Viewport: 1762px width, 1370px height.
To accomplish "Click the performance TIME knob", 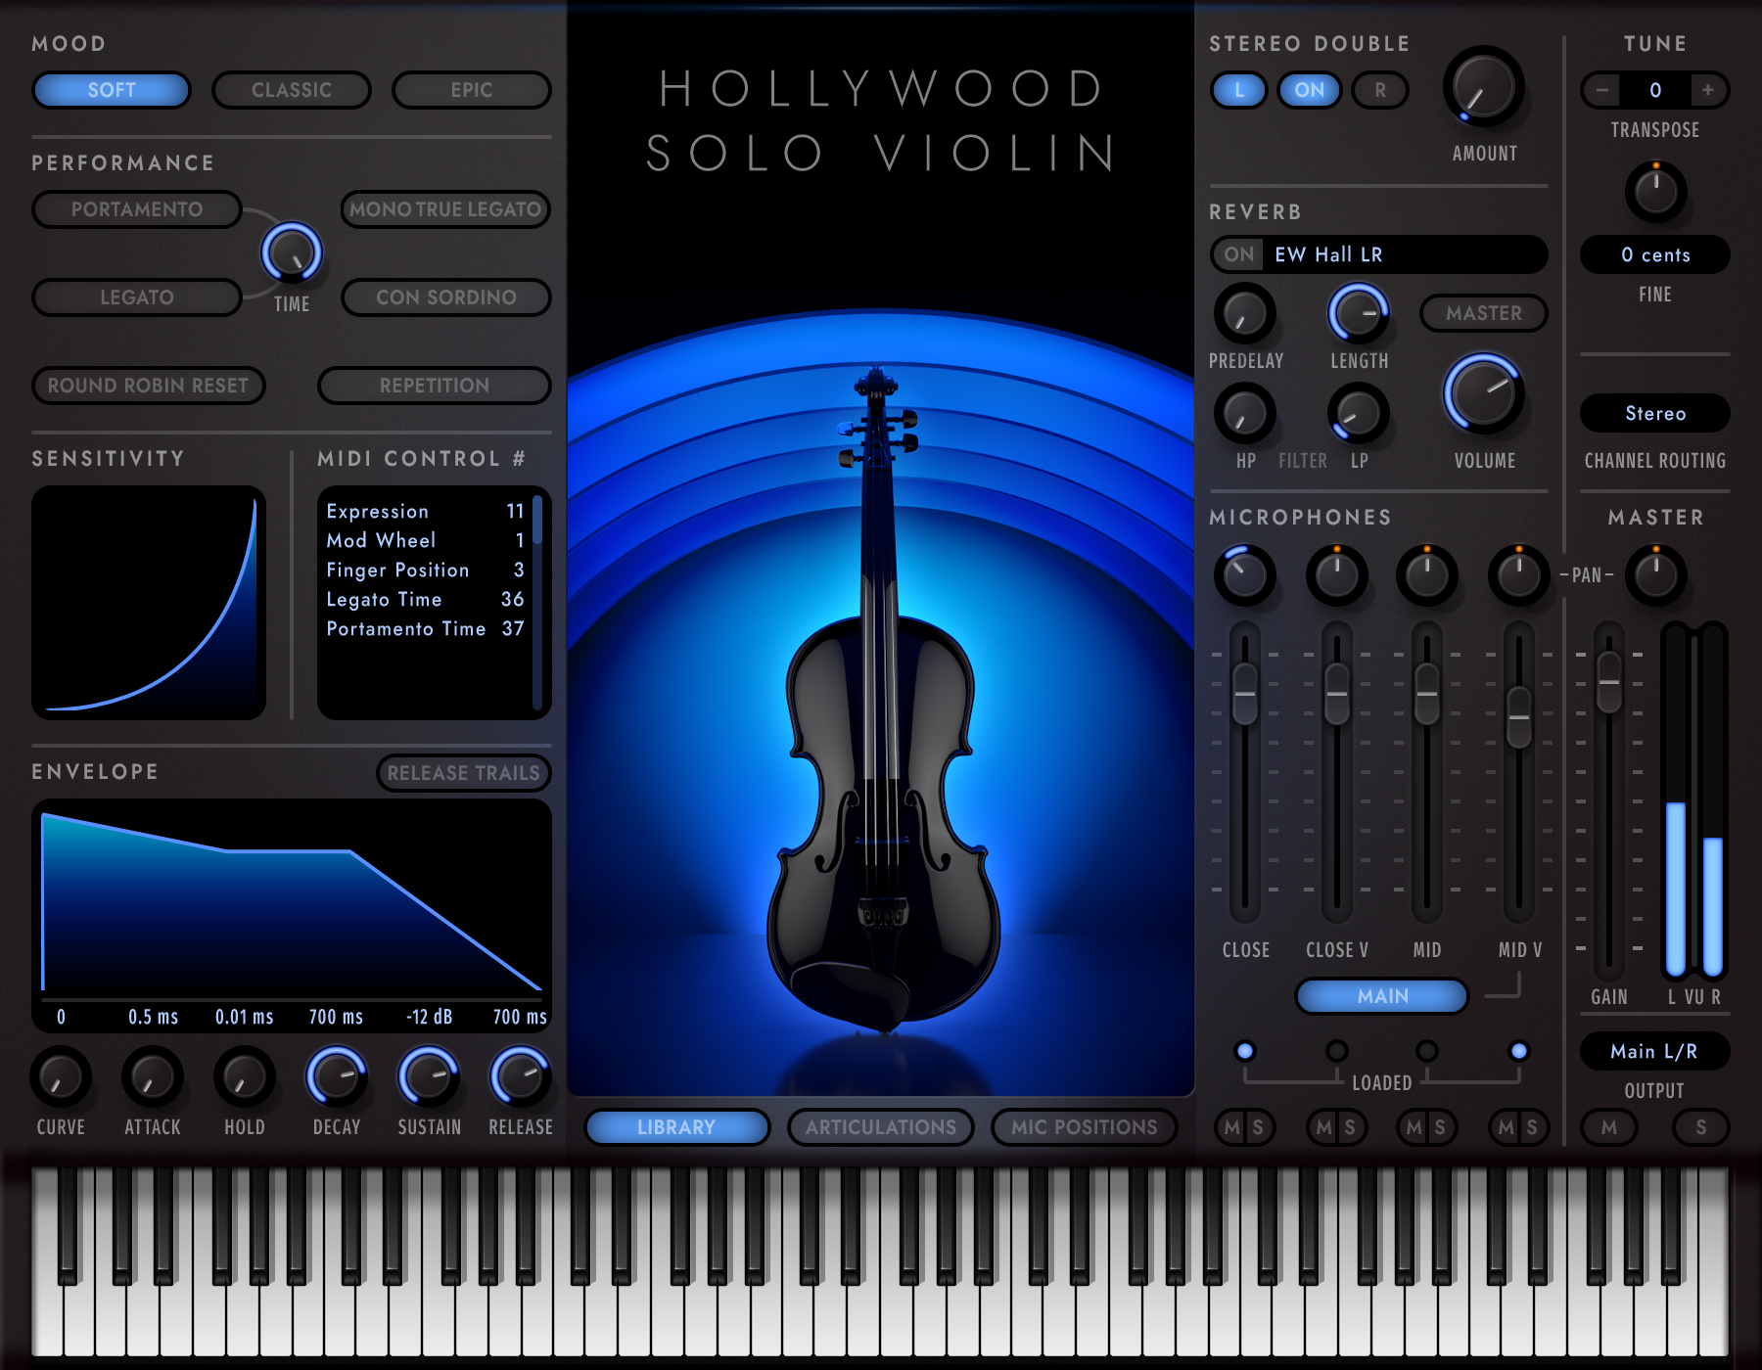I will 292,252.
